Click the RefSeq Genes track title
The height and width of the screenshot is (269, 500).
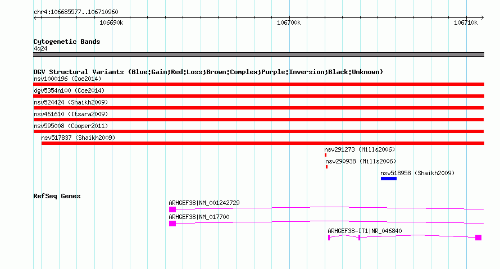tap(57, 197)
